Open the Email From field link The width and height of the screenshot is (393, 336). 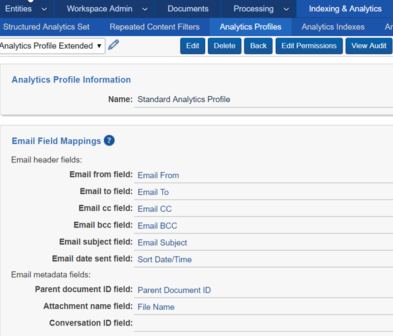click(x=158, y=175)
